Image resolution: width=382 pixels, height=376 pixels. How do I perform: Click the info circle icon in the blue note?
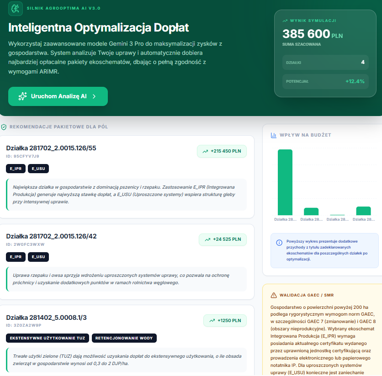pos(279,243)
